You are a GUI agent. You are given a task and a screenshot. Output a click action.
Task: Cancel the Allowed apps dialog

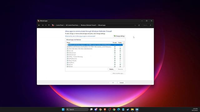122,82
